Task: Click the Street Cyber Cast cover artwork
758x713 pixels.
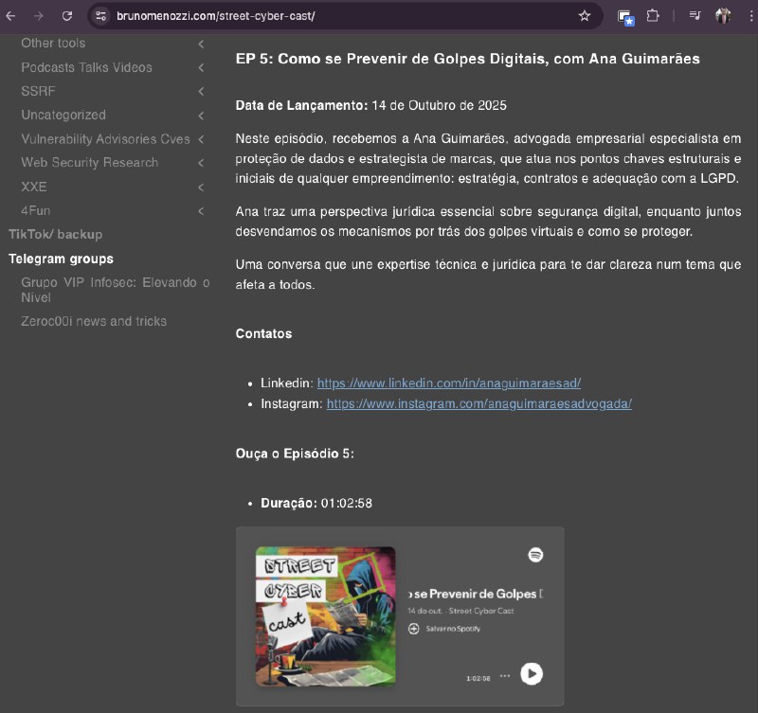Action: click(x=325, y=615)
